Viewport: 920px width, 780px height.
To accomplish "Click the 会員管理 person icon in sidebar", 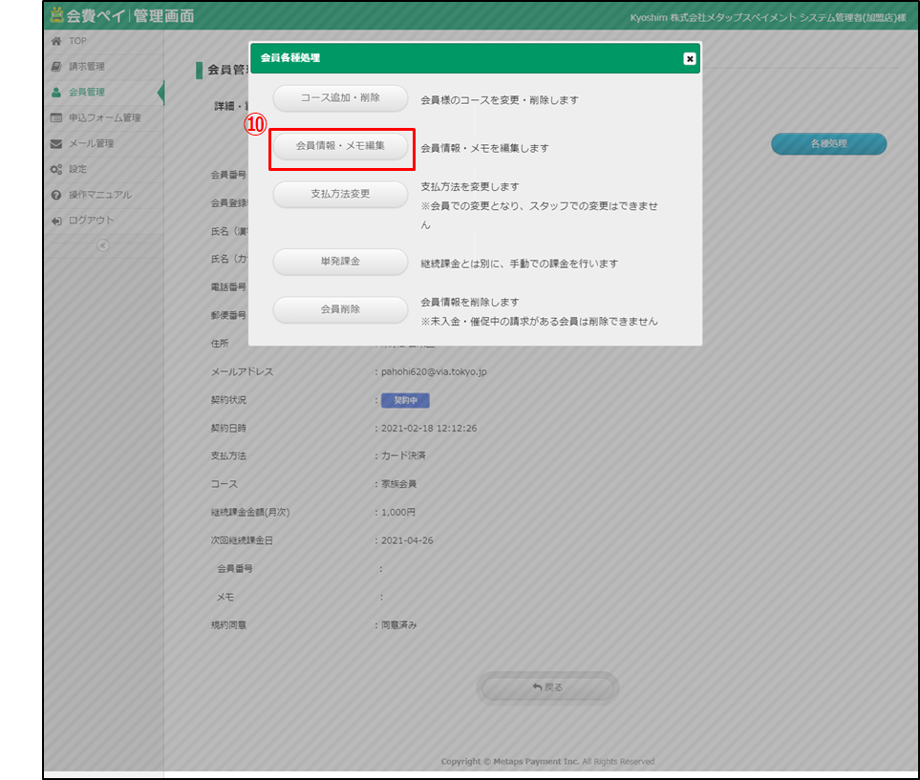I will [x=56, y=93].
